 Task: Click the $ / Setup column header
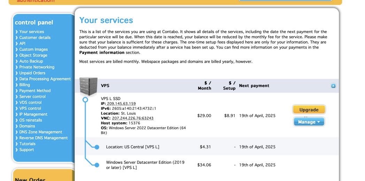click(229, 85)
